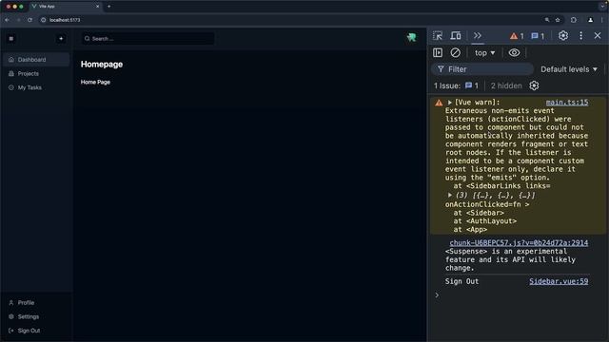Click the 'Sign Out' console log message
The image size is (609, 342).
pyautogui.click(x=462, y=281)
